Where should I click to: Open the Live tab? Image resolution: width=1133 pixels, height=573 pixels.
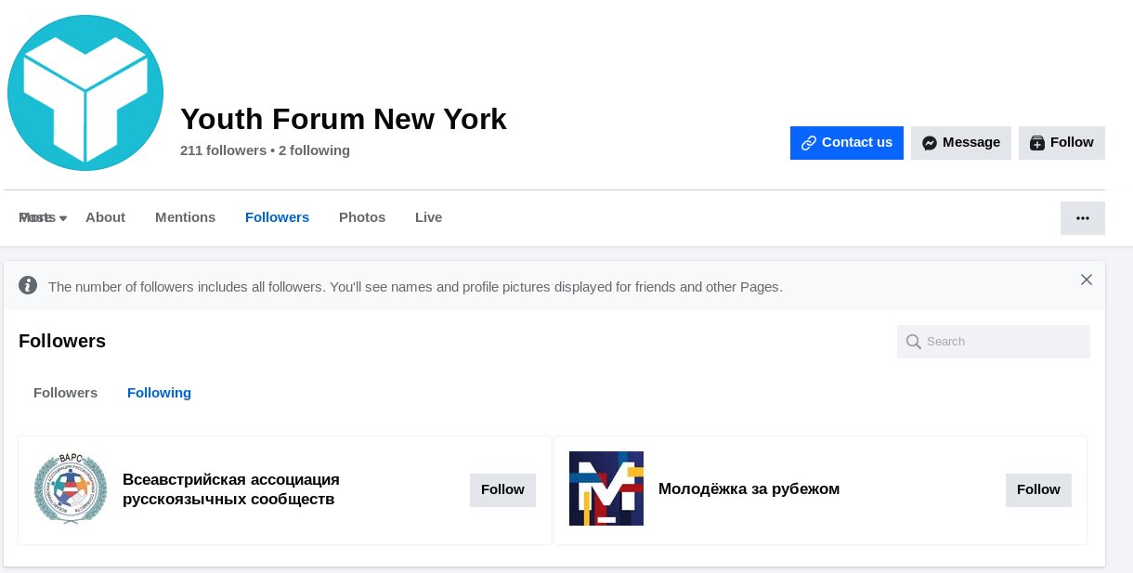[428, 217]
